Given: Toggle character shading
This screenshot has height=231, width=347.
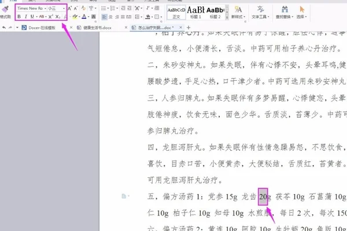Looking at the screenshot, I should (x=93, y=17).
